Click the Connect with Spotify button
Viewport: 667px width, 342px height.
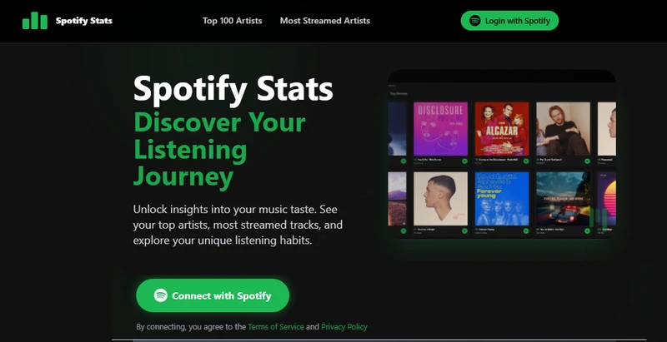tap(213, 295)
